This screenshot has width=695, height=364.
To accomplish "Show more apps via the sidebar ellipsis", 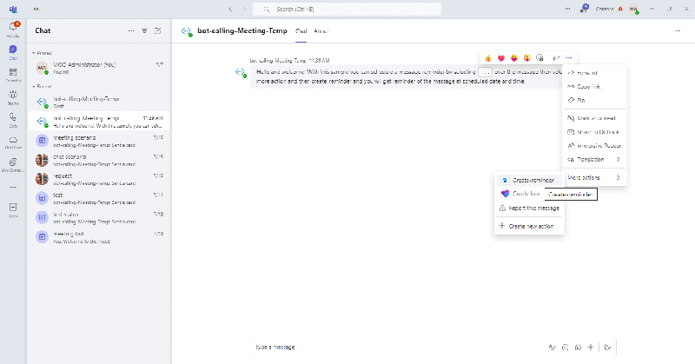I will click(13, 187).
